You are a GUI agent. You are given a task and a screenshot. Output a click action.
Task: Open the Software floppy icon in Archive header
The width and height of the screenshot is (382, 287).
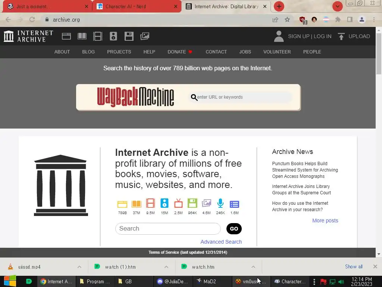pyautogui.click(x=129, y=36)
